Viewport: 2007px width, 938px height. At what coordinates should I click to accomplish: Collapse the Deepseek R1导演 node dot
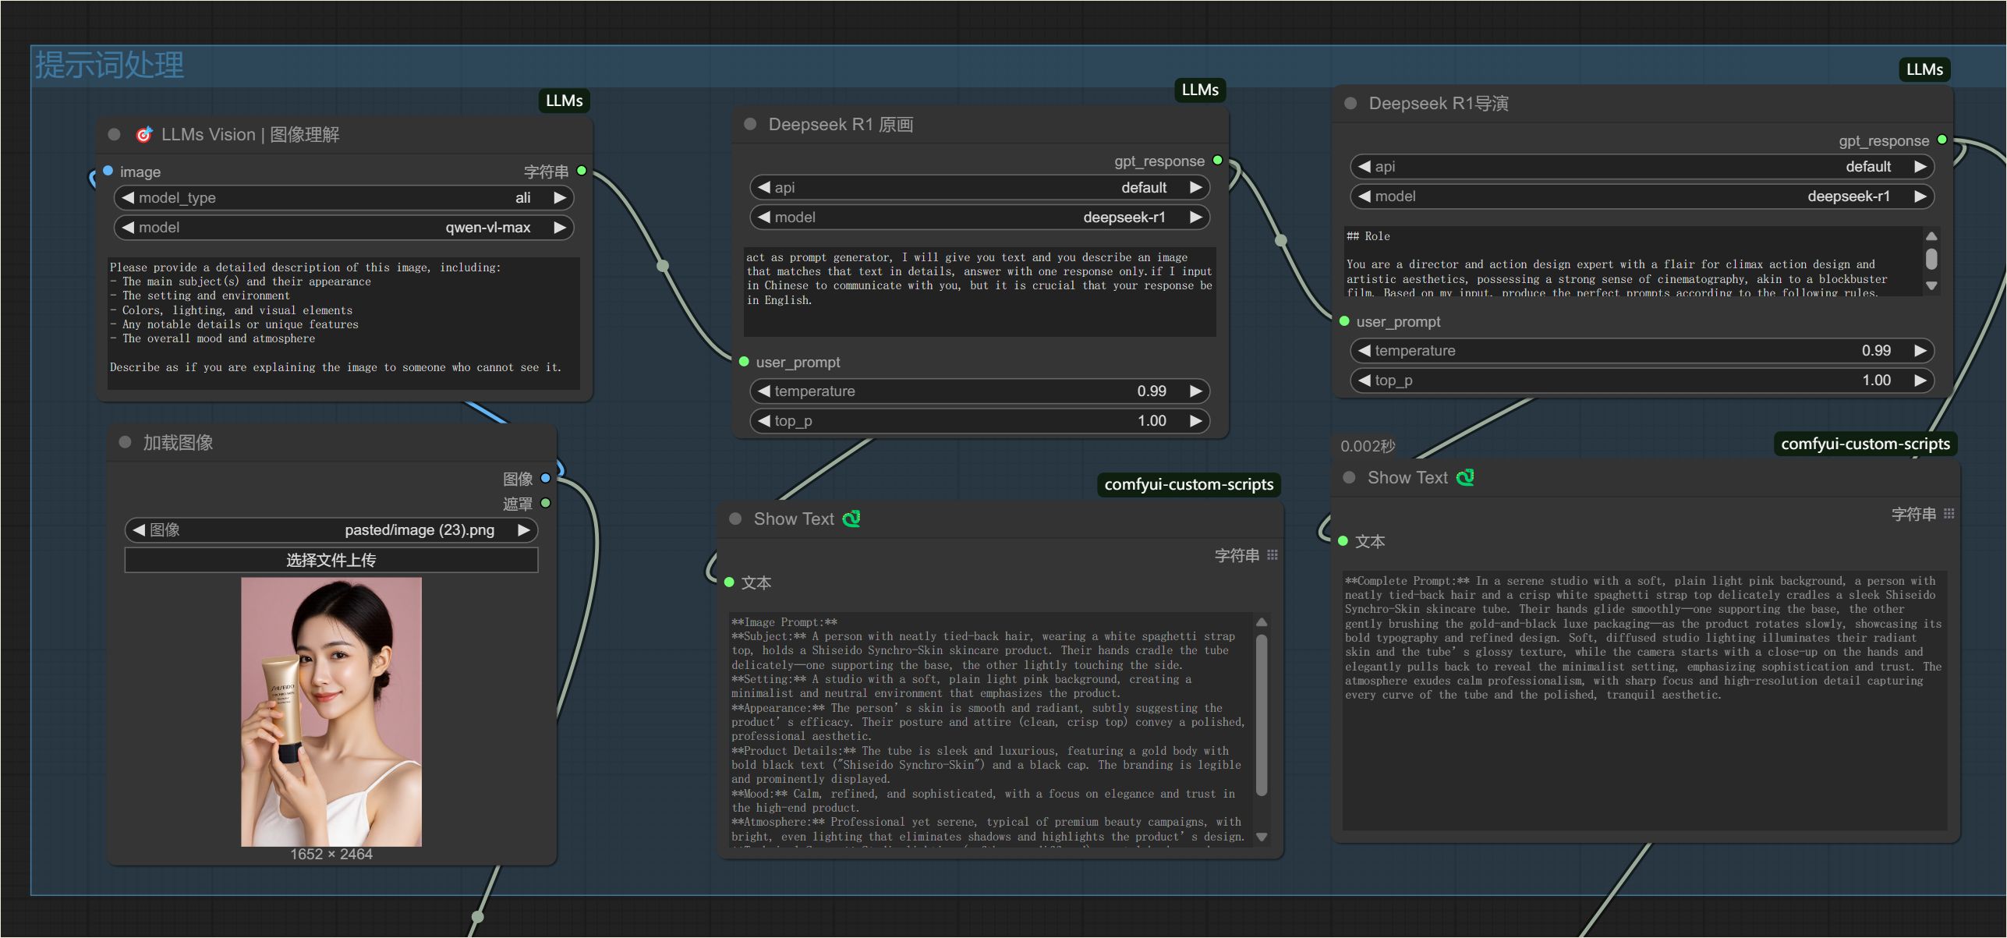[x=1350, y=103]
